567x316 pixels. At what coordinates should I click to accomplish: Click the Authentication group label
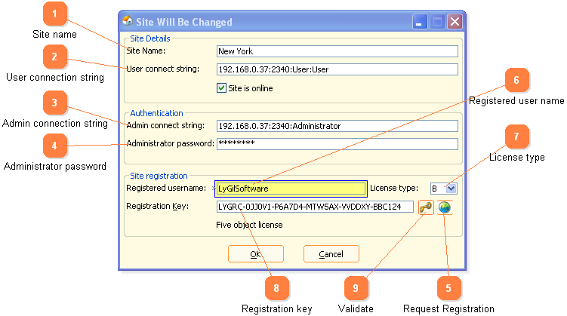(x=156, y=113)
